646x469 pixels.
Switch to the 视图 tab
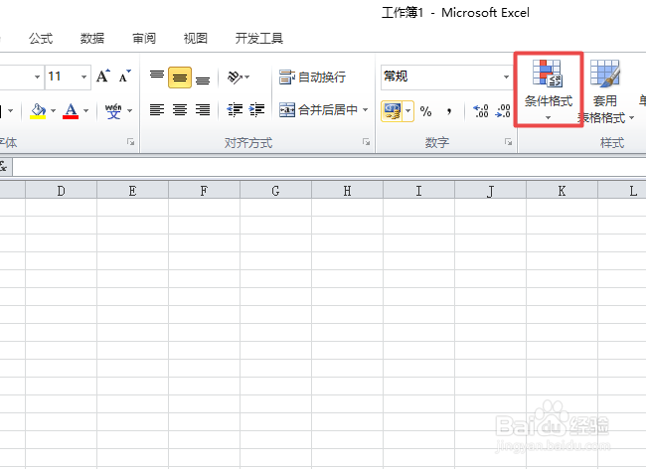point(195,39)
